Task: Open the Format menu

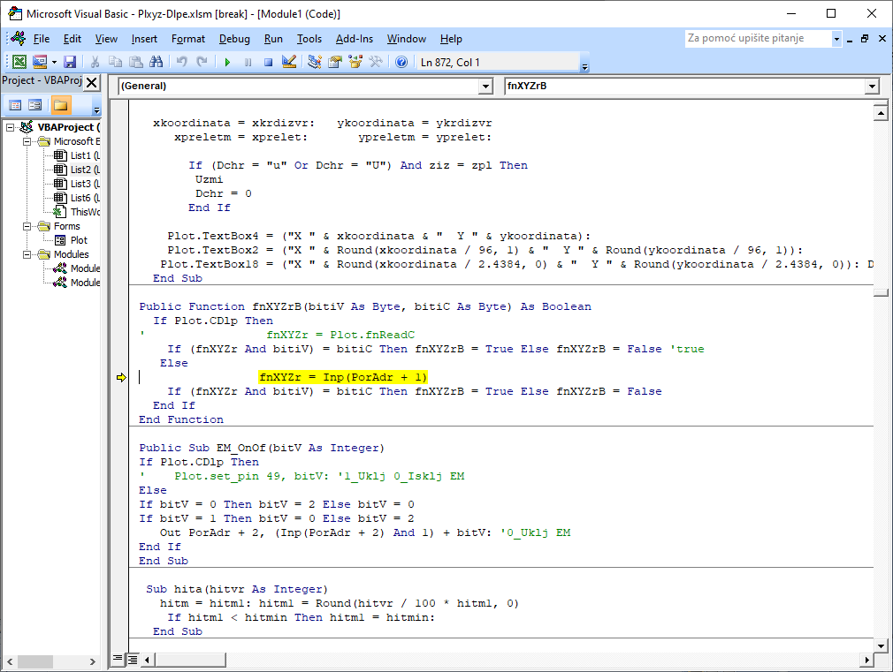Action: point(188,39)
